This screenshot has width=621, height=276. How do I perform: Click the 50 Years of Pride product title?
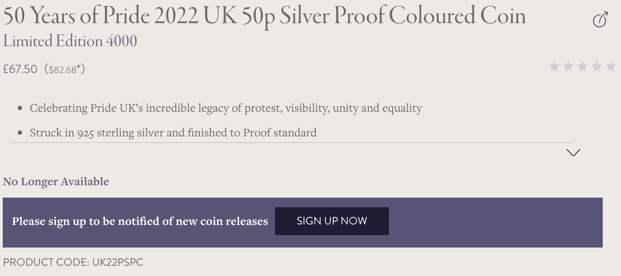(264, 17)
